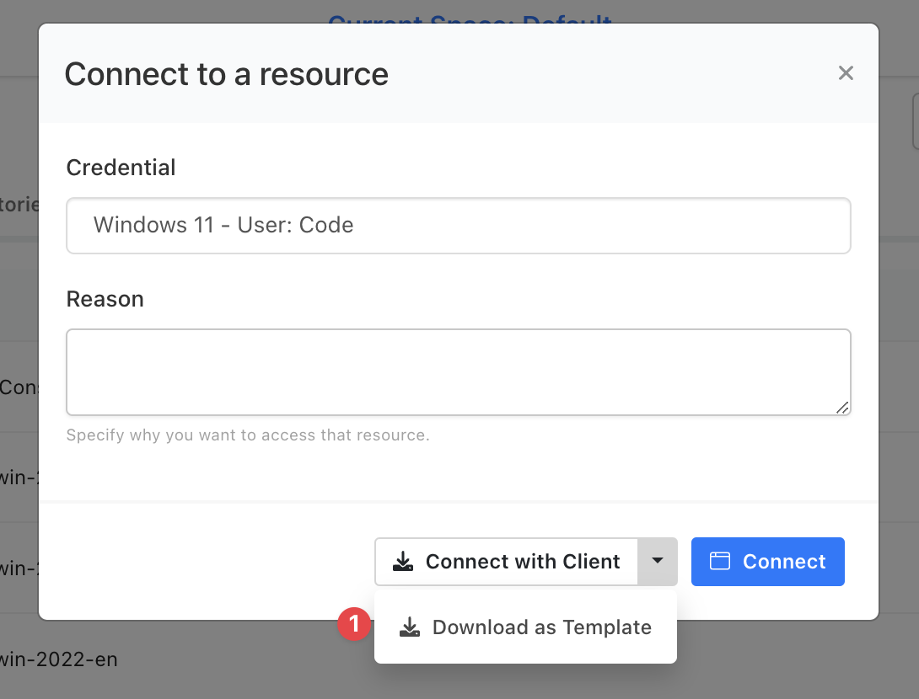Click the Reason text area resize handle
The width and height of the screenshot is (919, 699).
pos(842,408)
